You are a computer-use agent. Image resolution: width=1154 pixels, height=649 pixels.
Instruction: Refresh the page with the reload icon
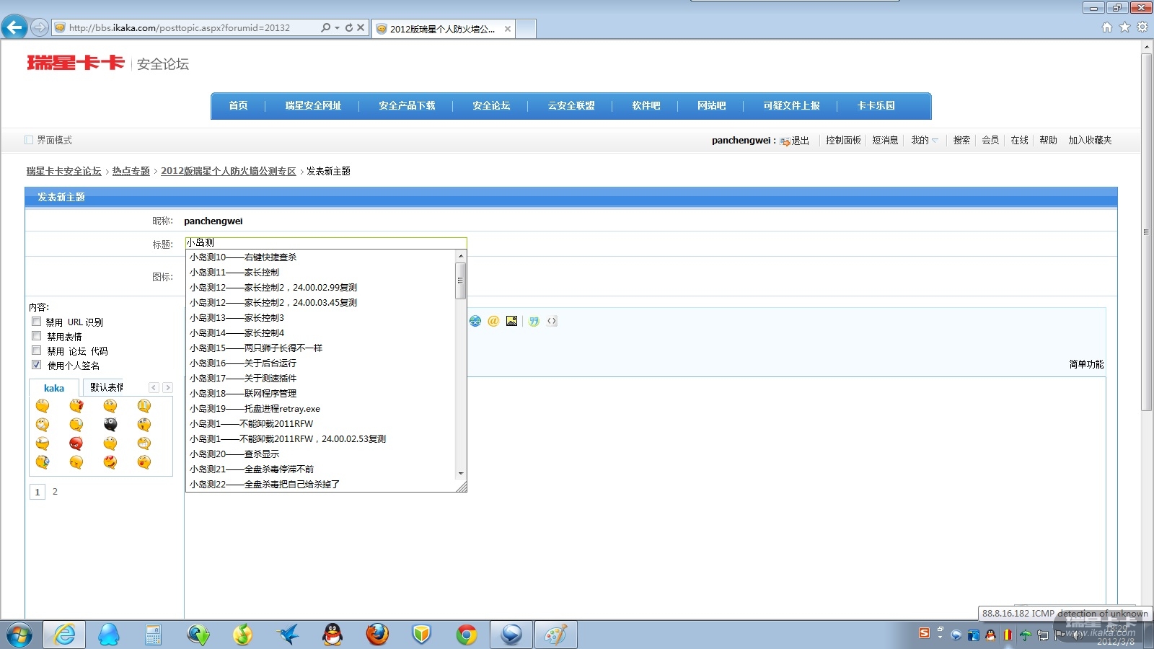(349, 27)
